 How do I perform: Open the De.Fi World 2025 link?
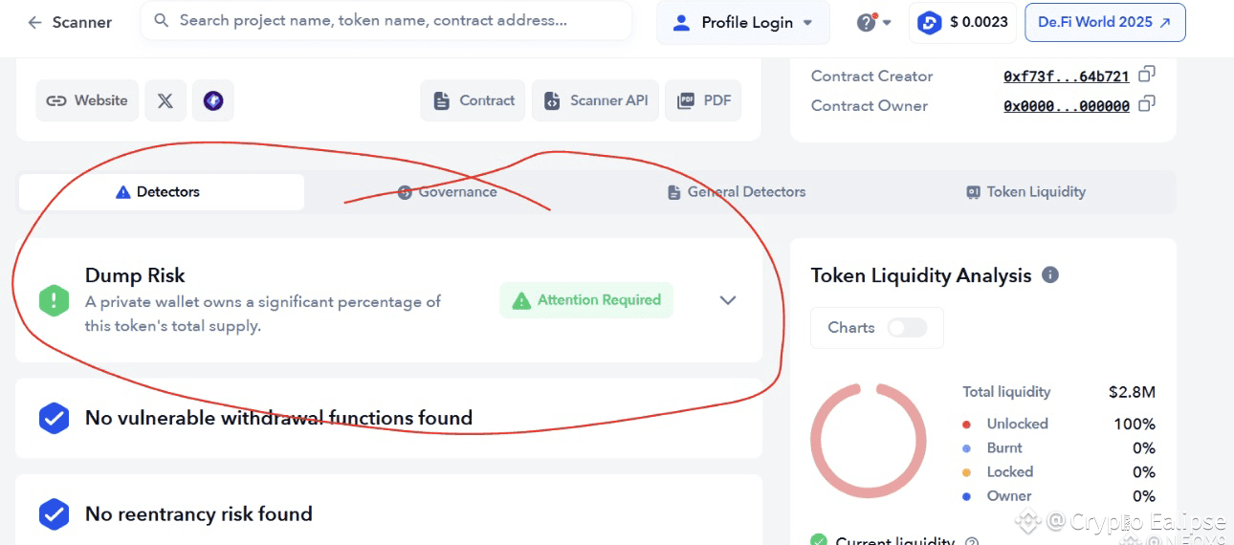1105,22
